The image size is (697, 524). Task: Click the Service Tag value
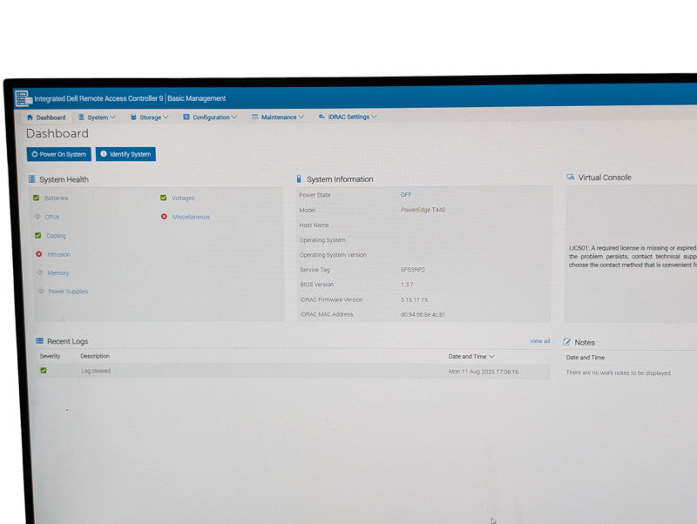412,270
